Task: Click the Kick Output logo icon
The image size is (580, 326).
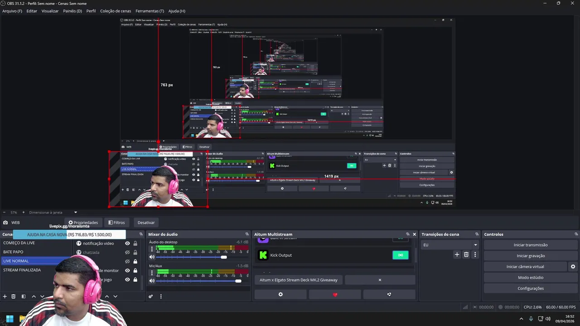Action: (x=263, y=255)
